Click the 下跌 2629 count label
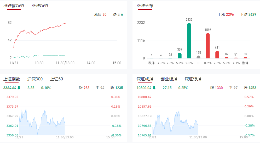260x143 pixels. pyautogui.click(x=248, y=14)
